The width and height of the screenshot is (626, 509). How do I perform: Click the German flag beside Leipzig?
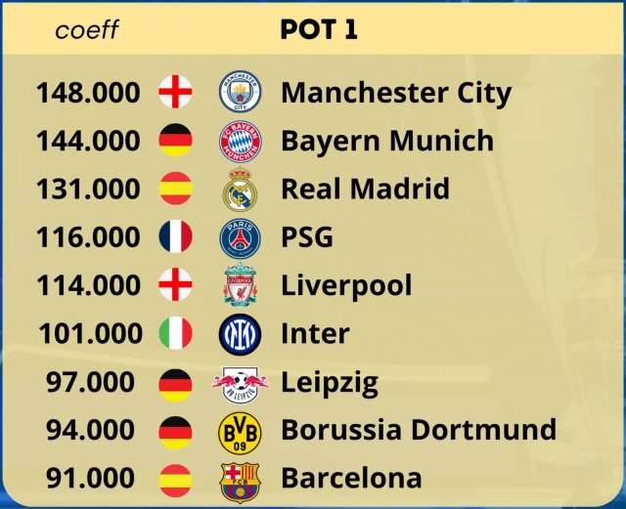pos(175,385)
